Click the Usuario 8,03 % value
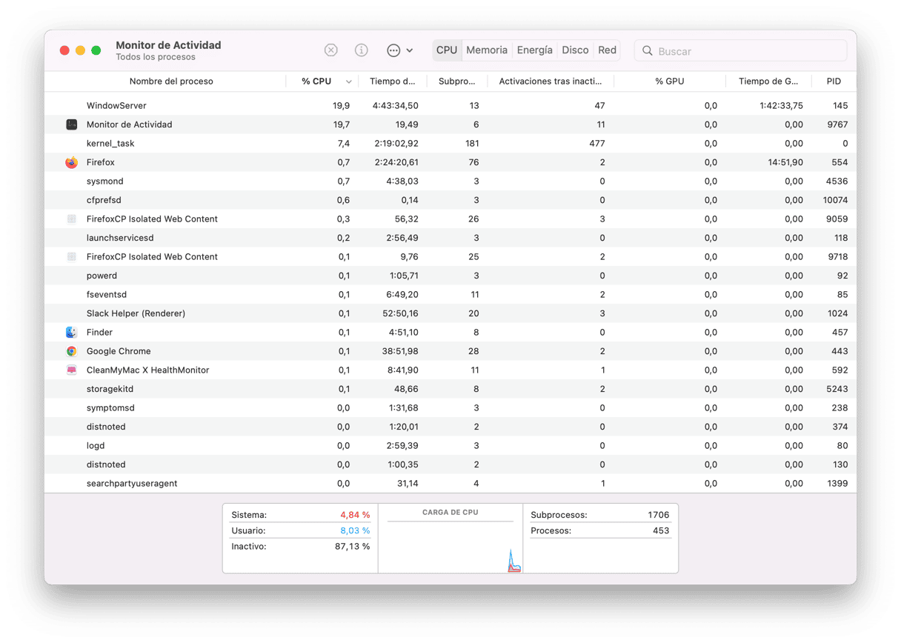This screenshot has height=643, width=901. [x=355, y=530]
